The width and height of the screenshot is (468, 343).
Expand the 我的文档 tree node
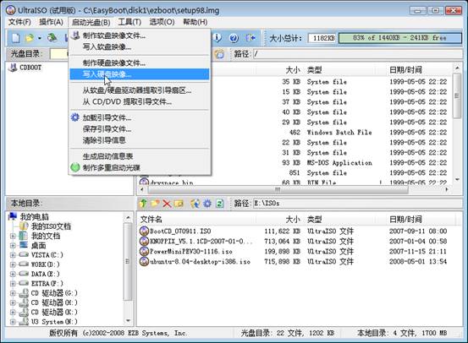point(13,237)
